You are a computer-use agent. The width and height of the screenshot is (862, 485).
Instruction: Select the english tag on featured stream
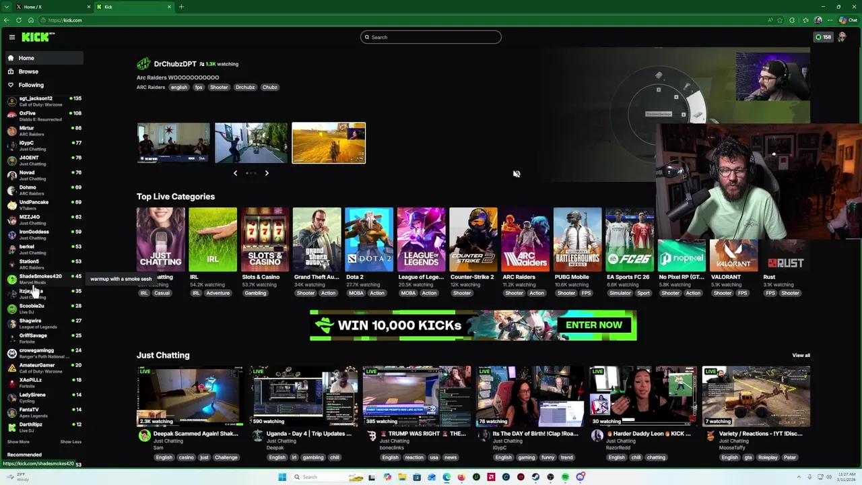[178, 87]
